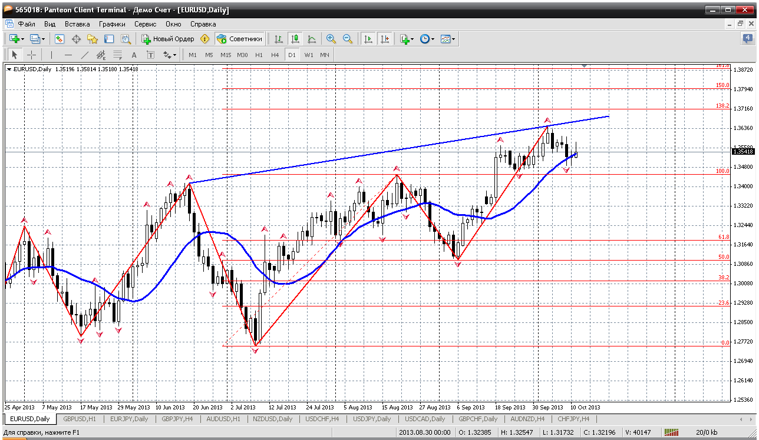This screenshot has width=759, height=440.
Task: Set timeframe to MN
Action: (325, 55)
